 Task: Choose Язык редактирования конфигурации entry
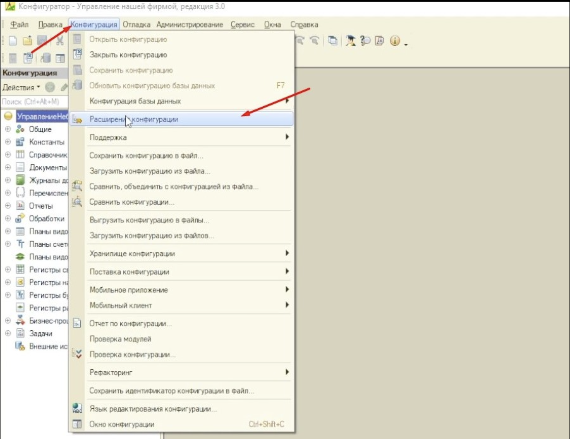click(182, 409)
